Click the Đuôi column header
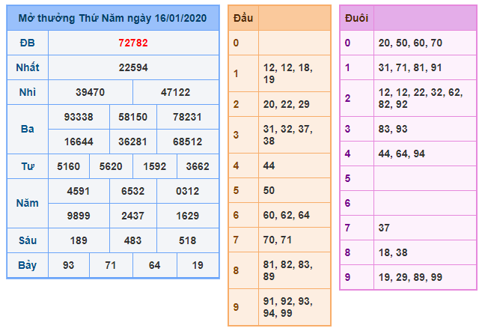This screenshot has width=485, height=331. (x=356, y=17)
